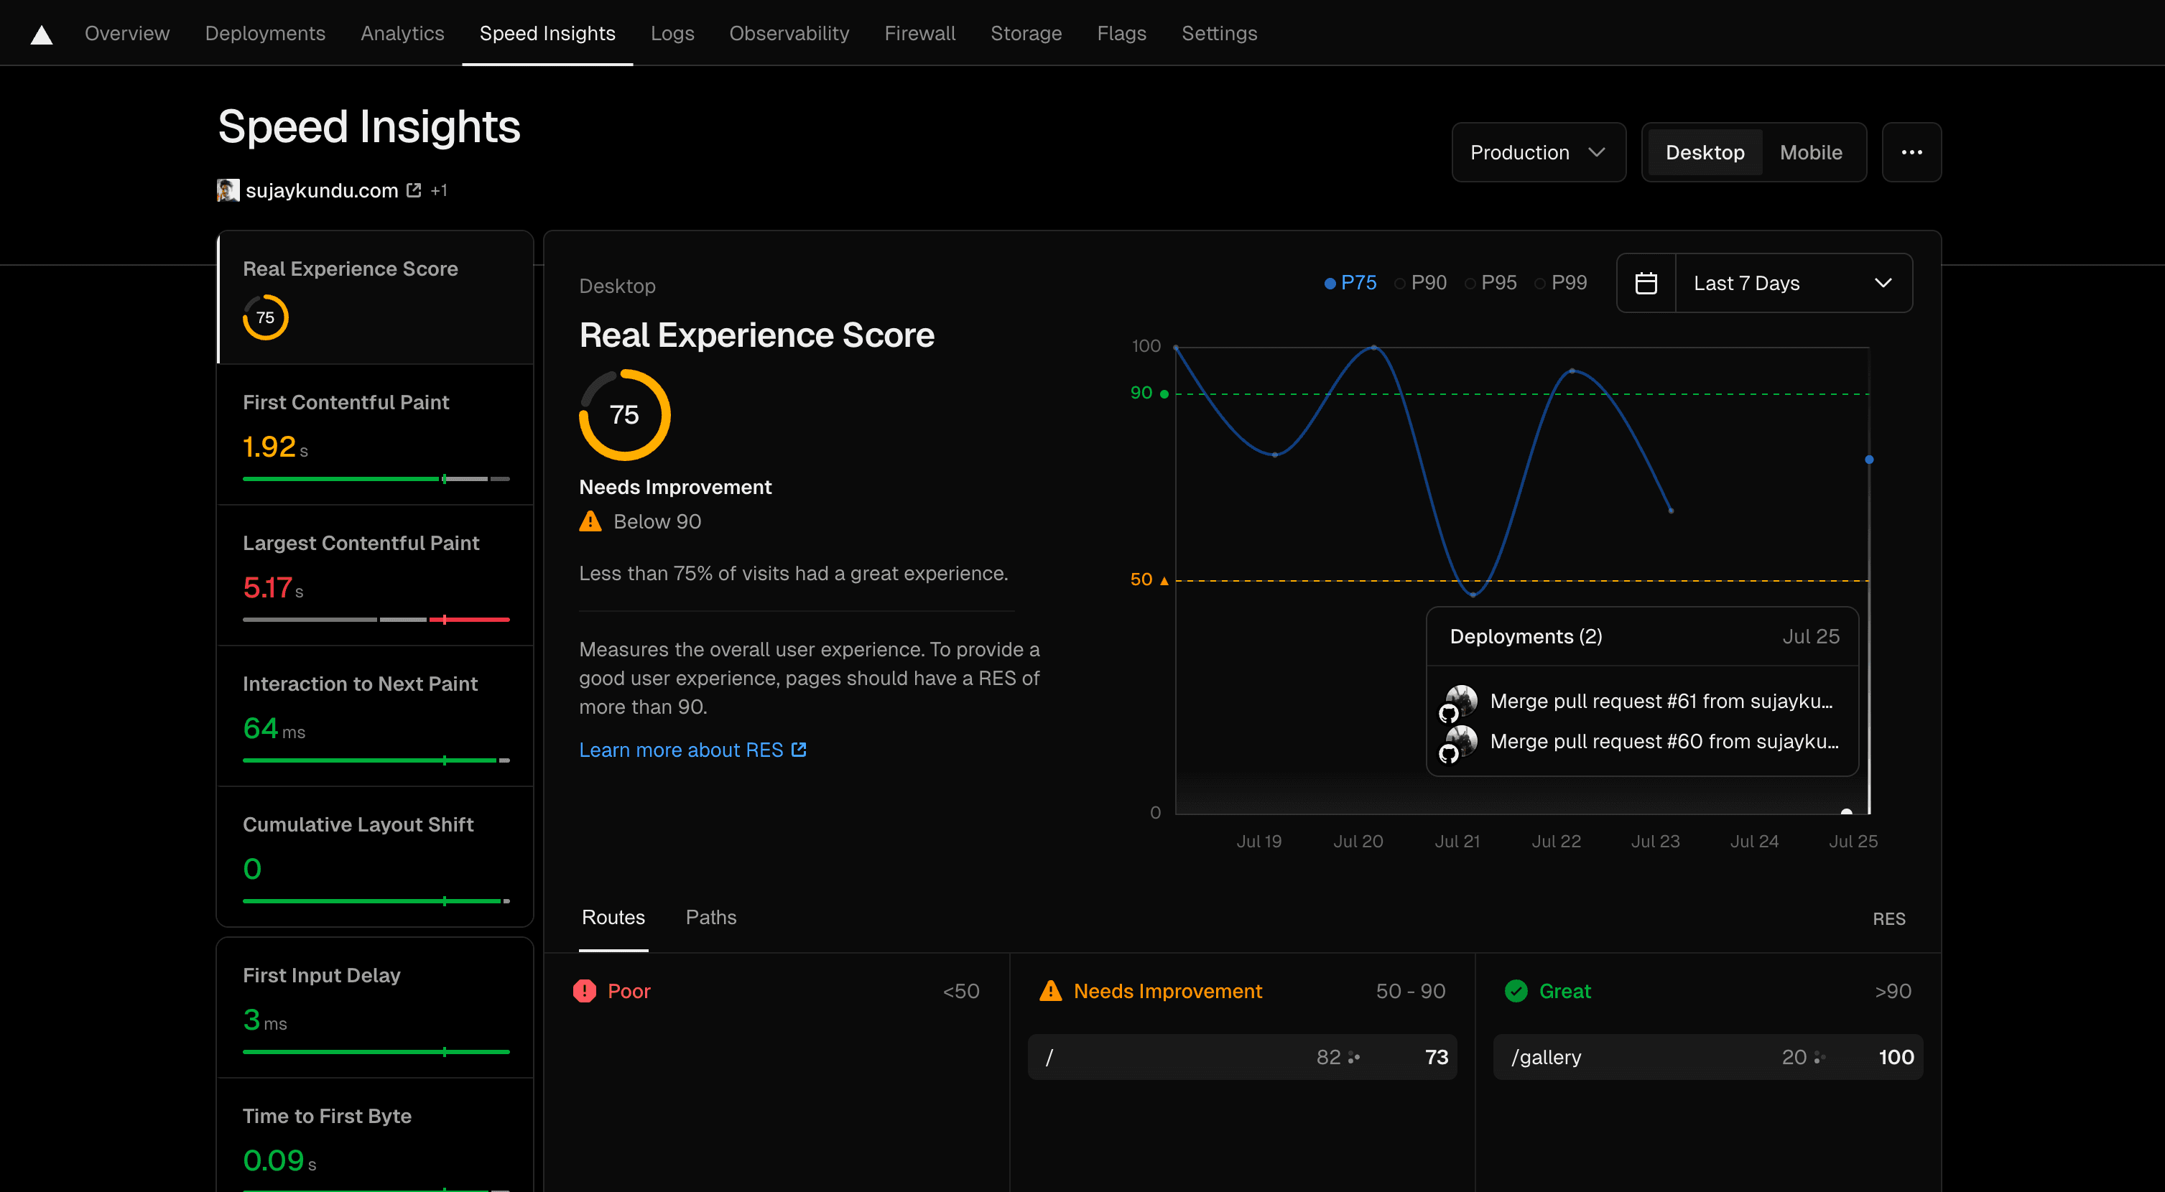Switch to the Paths tab
Viewport: 2165px width, 1192px height.
click(710, 916)
